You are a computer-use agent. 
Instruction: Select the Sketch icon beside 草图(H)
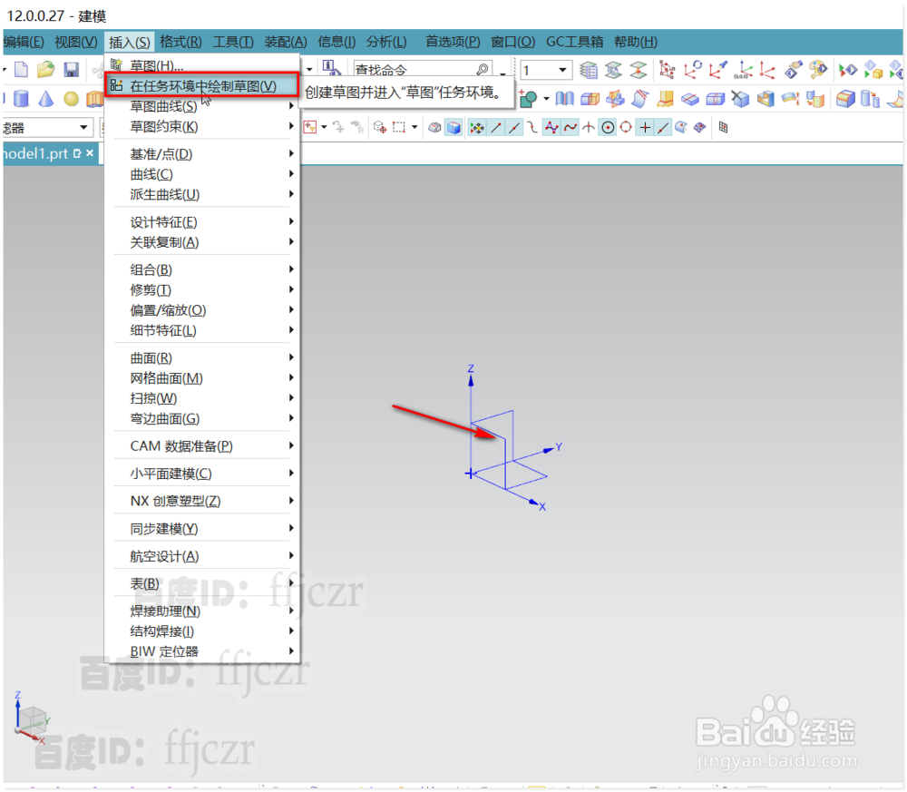tap(116, 64)
